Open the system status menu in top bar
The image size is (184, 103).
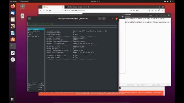pos(169,1)
